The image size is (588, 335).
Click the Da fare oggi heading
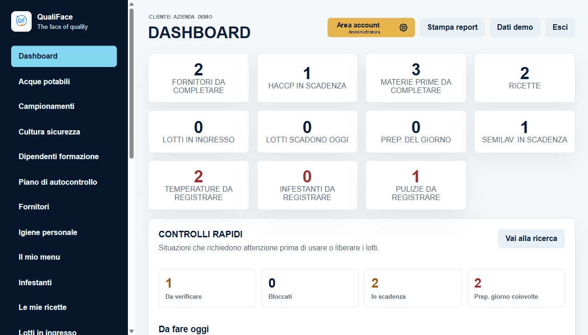[184, 329]
